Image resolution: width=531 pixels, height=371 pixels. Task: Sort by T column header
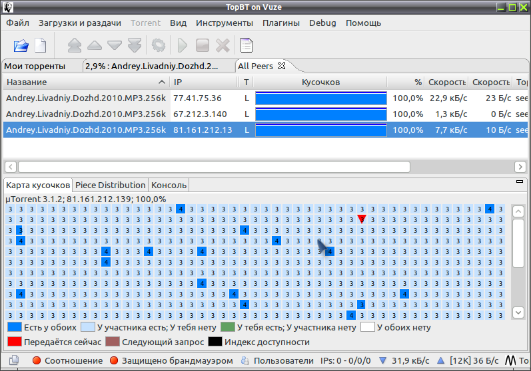coord(247,82)
